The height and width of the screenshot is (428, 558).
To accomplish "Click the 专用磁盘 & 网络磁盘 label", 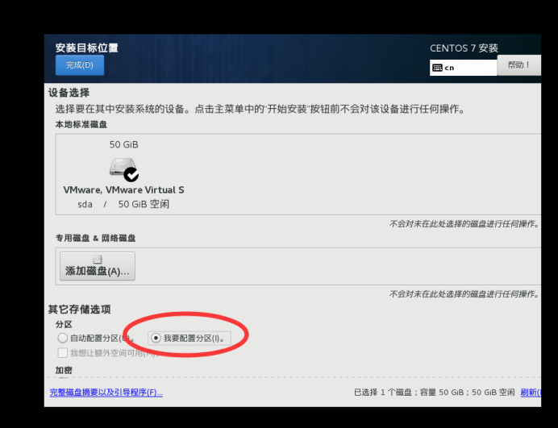I will pos(95,238).
